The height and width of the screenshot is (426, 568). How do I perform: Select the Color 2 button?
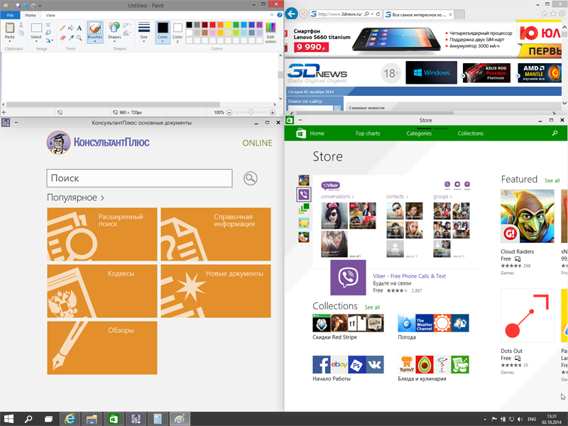tap(177, 32)
